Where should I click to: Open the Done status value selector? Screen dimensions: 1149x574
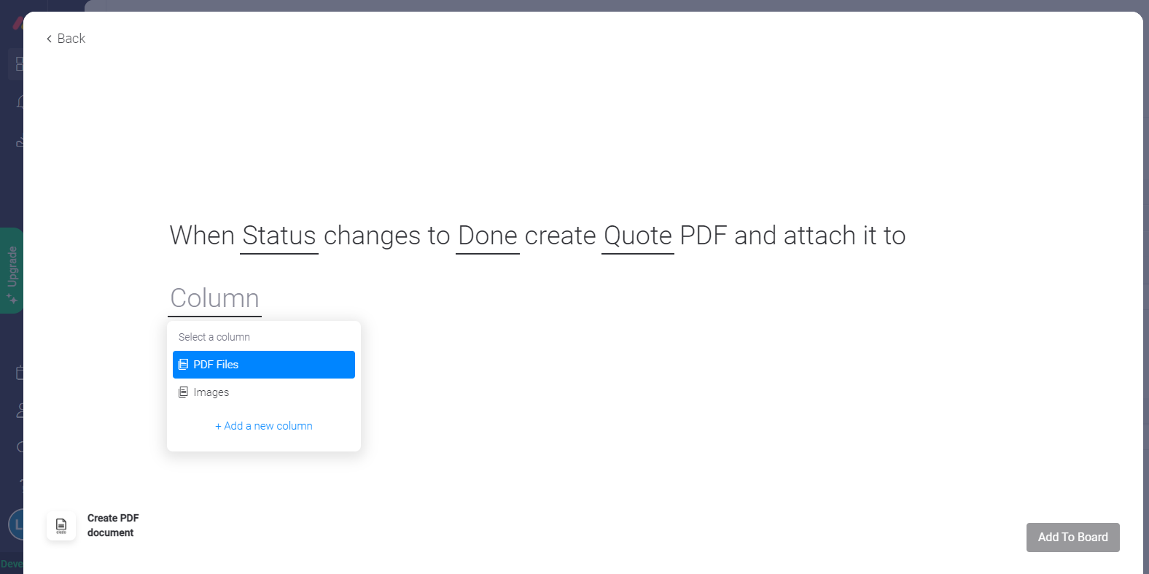point(488,236)
